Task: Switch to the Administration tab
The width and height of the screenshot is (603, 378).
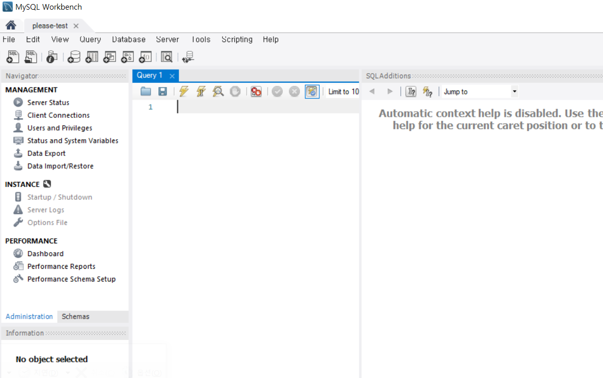Action: pyautogui.click(x=29, y=316)
